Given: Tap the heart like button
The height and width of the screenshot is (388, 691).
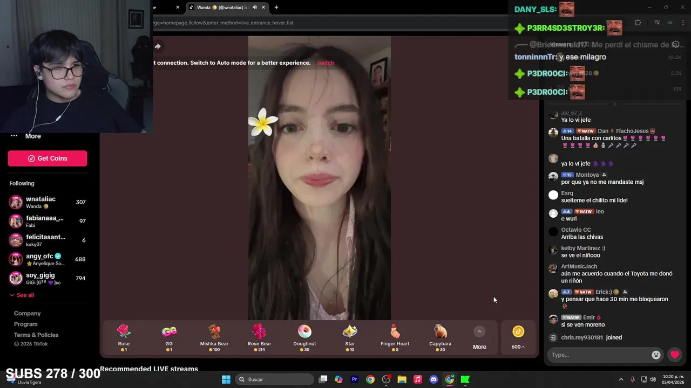Looking at the screenshot, I should (675, 355).
